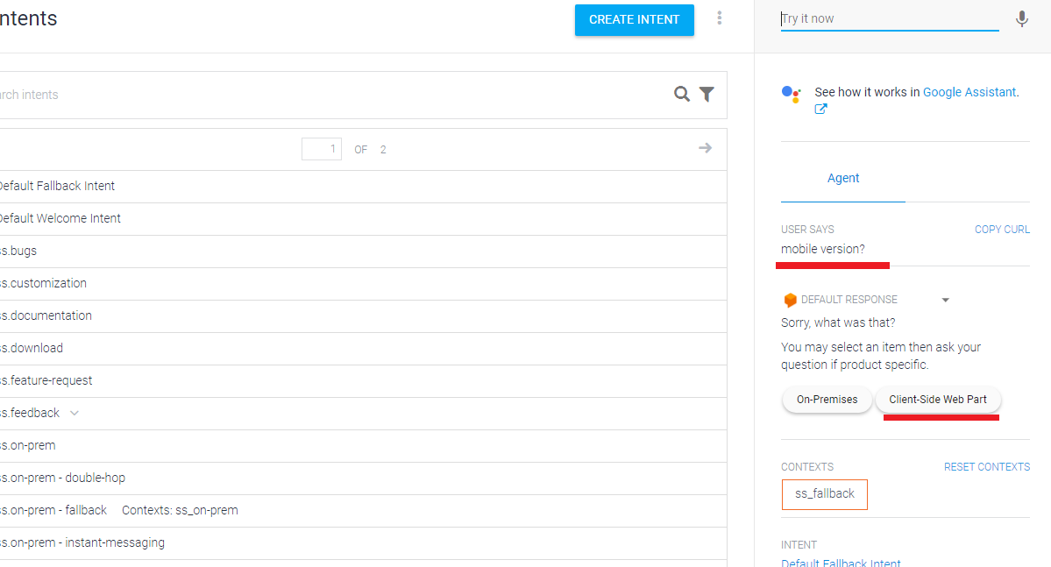This screenshot has width=1051, height=567.
Task: Expand the ss.feedback intent chevron
Action: coord(75,413)
